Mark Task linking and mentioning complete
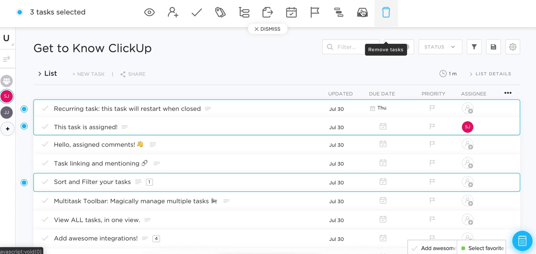The height and width of the screenshot is (254, 536). [45, 163]
